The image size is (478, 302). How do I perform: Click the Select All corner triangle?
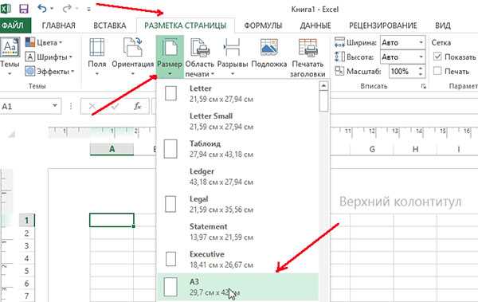pyautogui.click(x=12, y=134)
